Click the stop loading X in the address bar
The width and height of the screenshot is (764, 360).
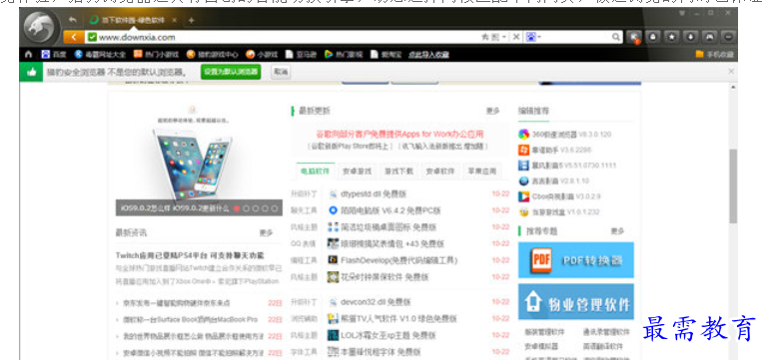[516, 37]
